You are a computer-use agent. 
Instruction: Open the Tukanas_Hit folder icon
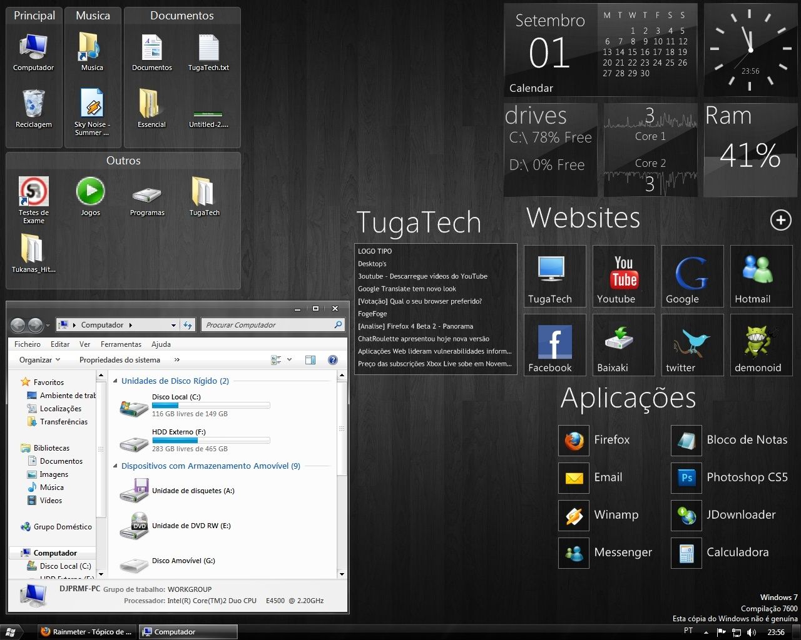click(x=34, y=253)
